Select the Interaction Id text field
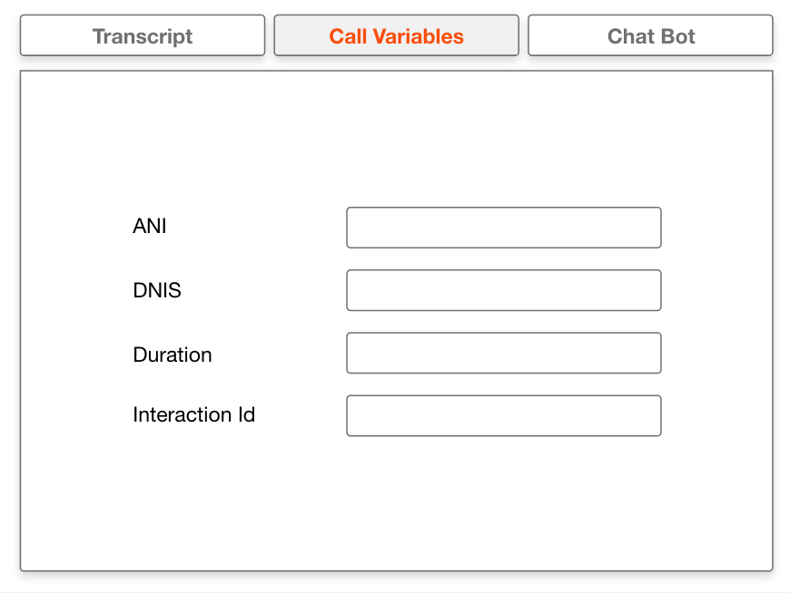The width and height of the screenshot is (790, 593). (x=503, y=415)
